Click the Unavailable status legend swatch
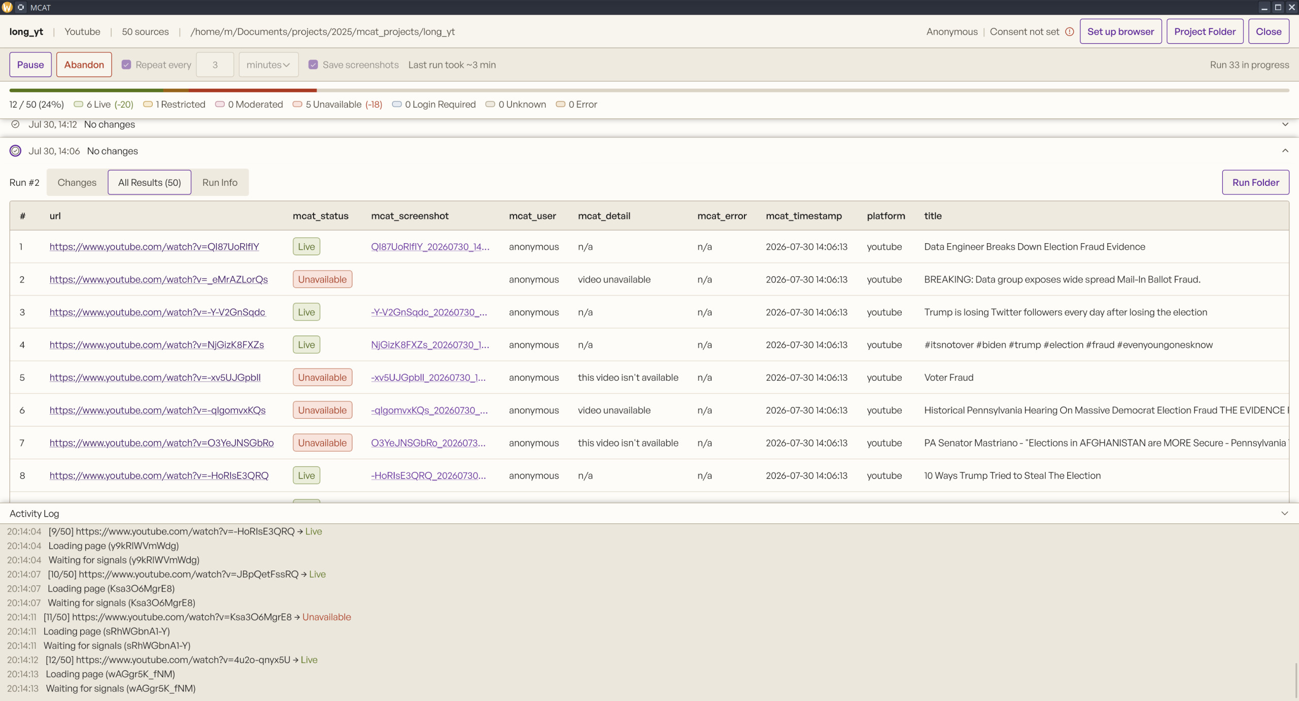Image resolution: width=1299 pixels, height=701 pixels. coord(297,104)
